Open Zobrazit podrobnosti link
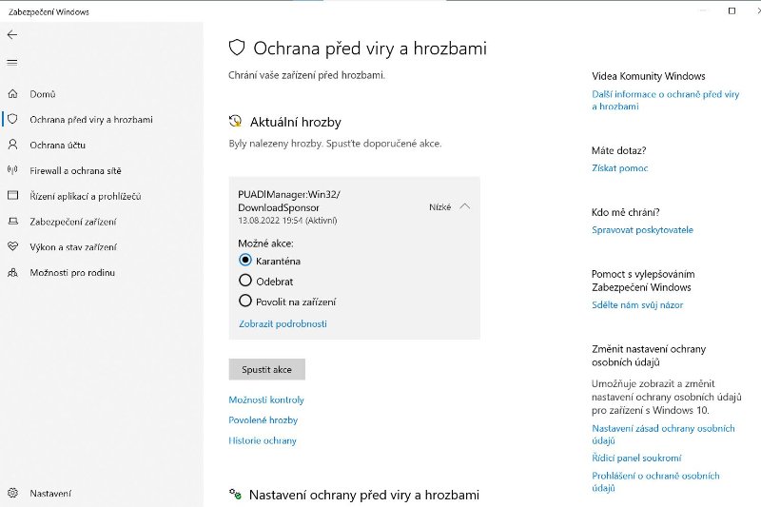This screenshot has height=507, width=761. 283,323
